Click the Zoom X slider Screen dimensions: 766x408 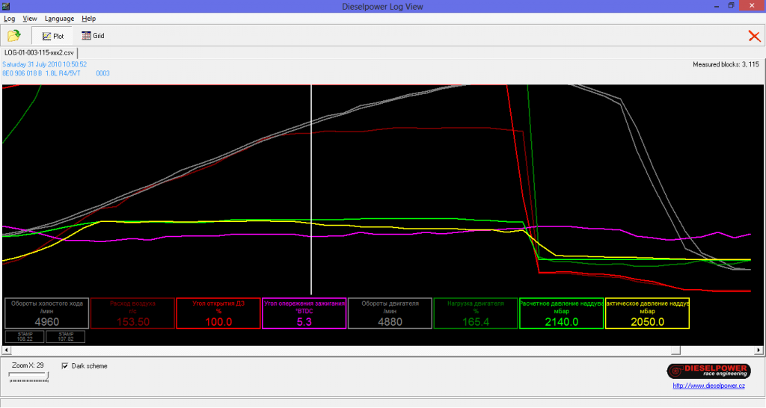click(x=28, y=379)
